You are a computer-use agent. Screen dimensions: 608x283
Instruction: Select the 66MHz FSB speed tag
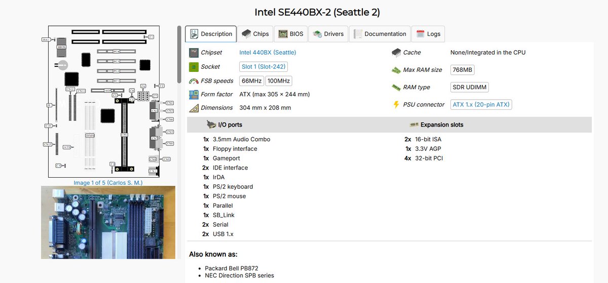point(252,81)
